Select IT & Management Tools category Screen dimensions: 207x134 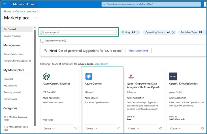pos(16,128)
